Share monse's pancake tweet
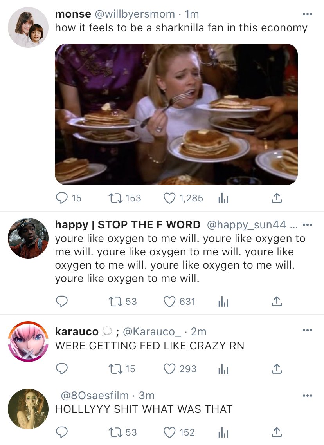This screenshot has width=324, height=445. (276, 198)
